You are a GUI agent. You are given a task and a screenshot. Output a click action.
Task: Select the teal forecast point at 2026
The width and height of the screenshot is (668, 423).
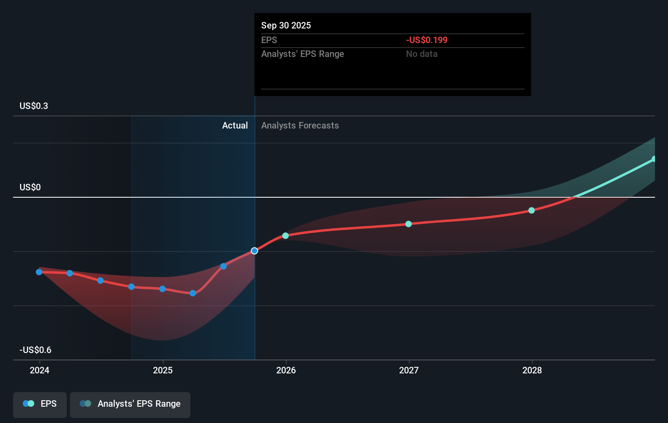coord(286,236)
